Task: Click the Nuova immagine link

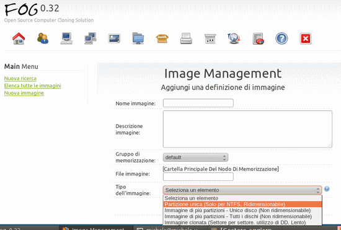Action: tap(24, 93)
